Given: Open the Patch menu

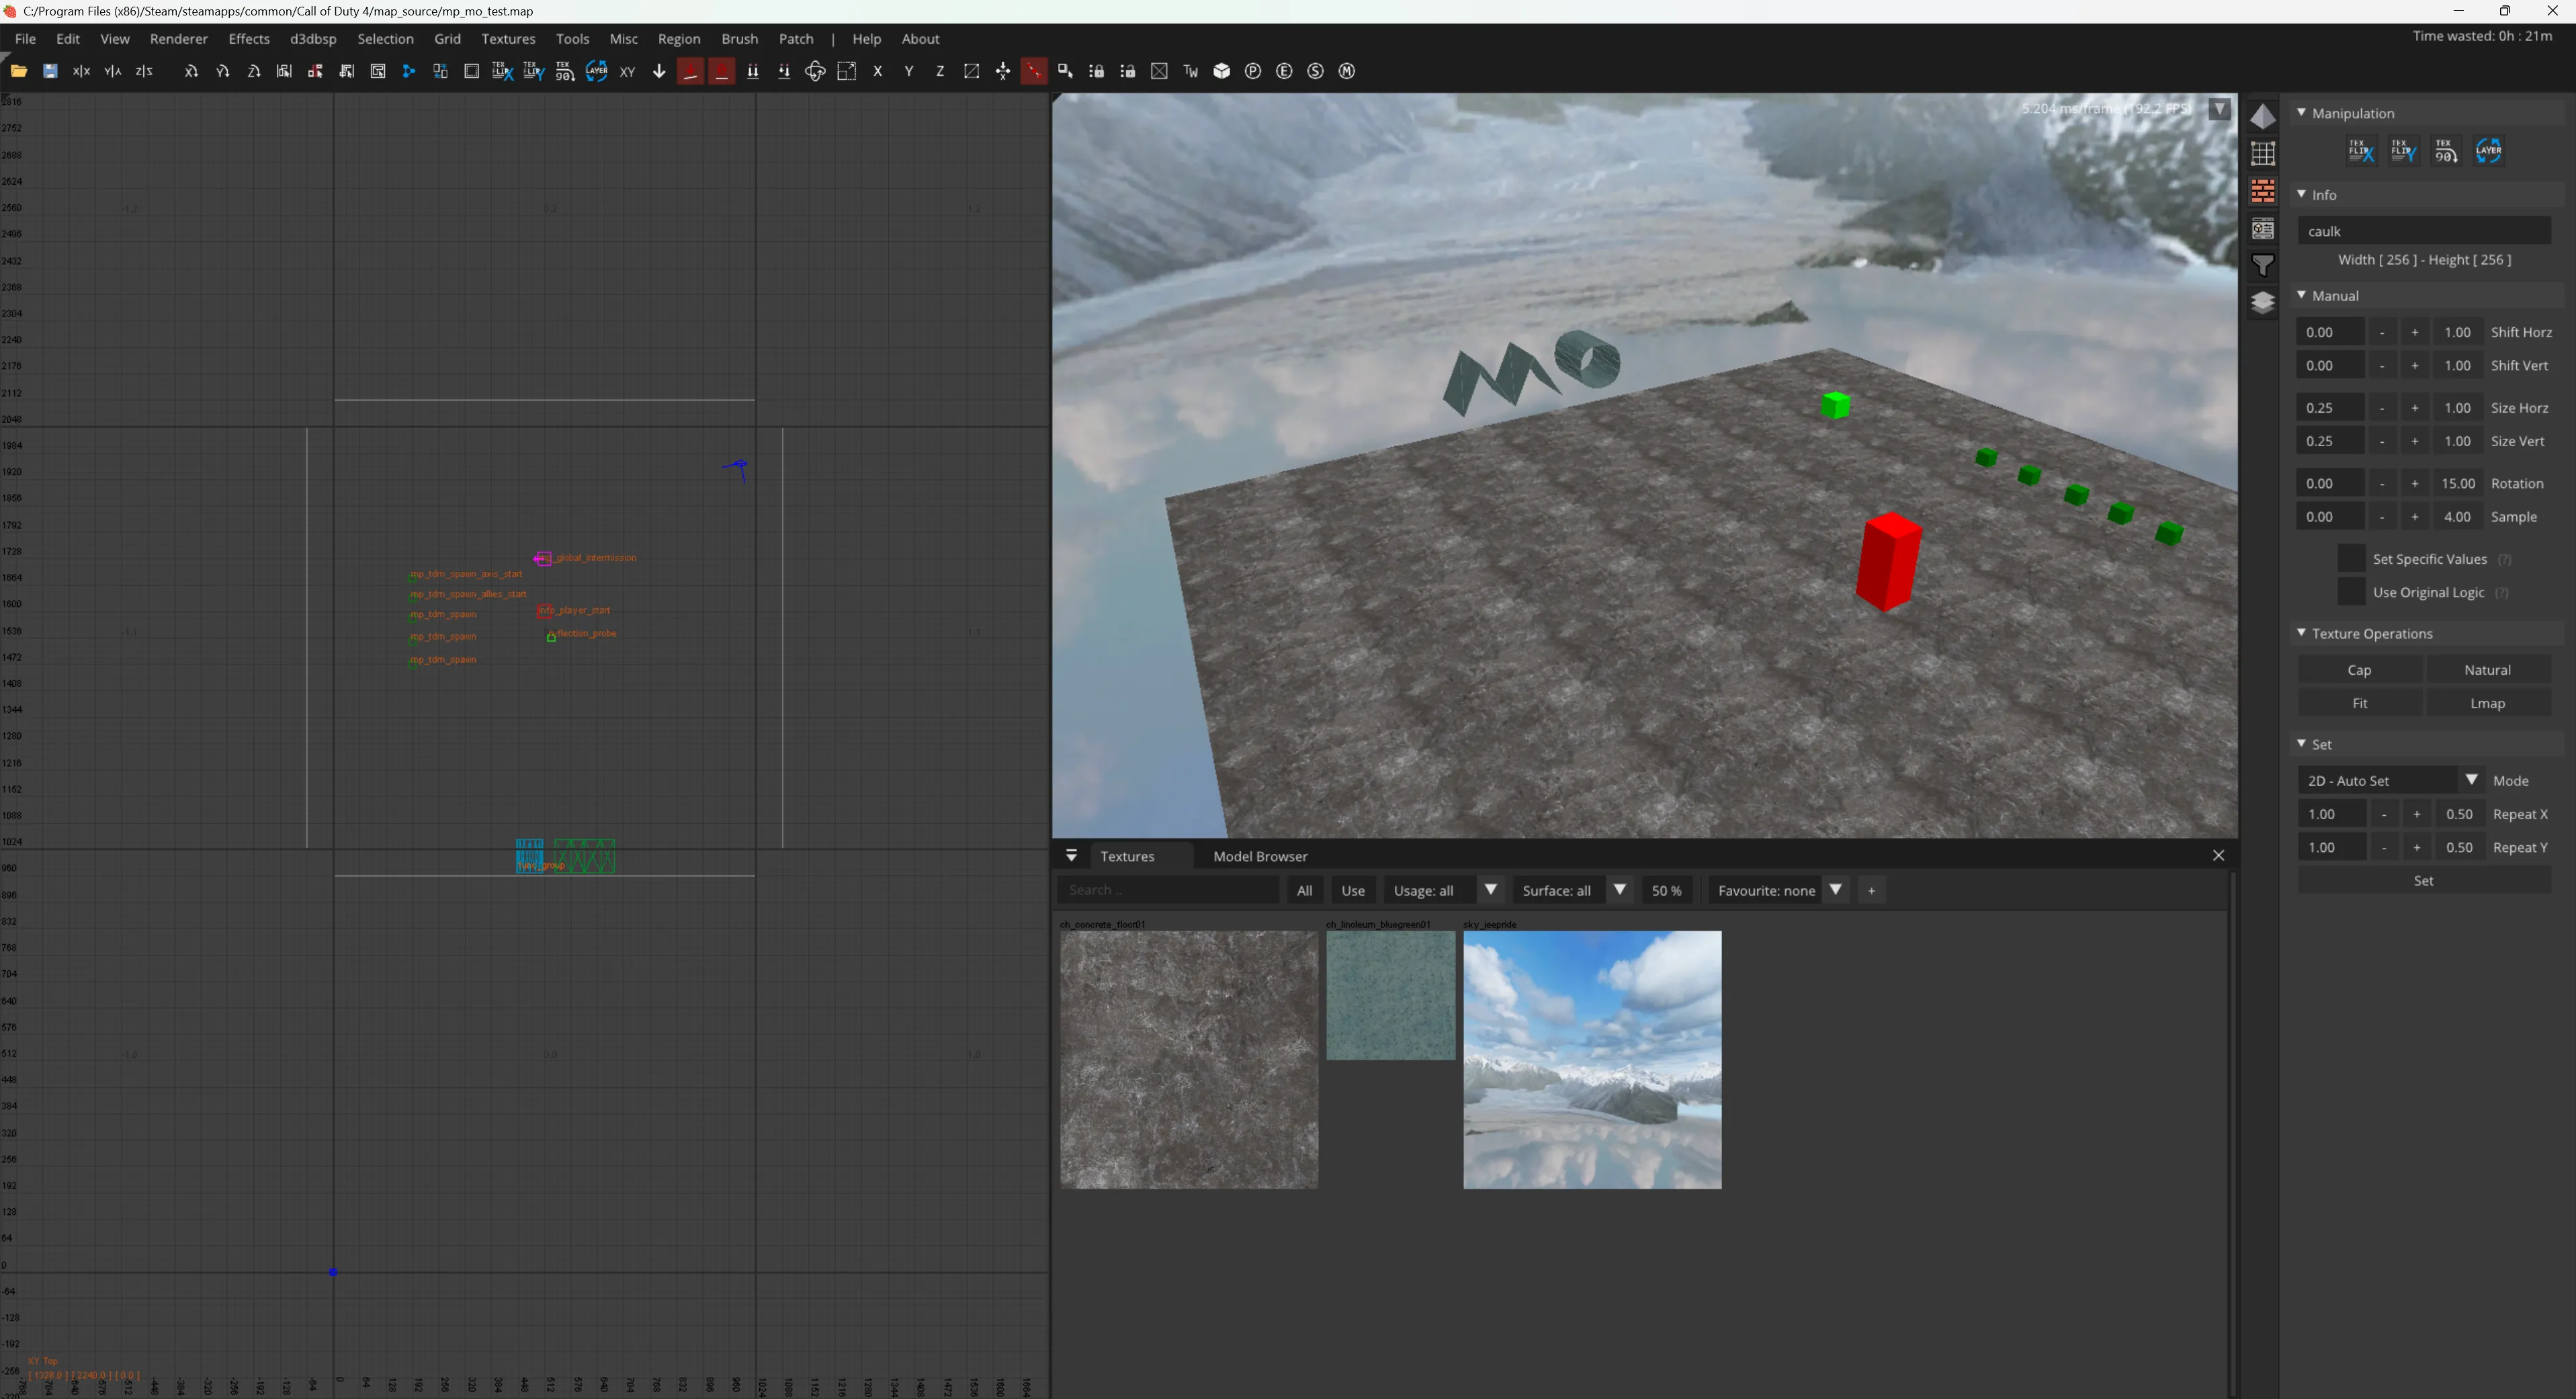Looking at the screenshot, I should click(x=796, y=39).
